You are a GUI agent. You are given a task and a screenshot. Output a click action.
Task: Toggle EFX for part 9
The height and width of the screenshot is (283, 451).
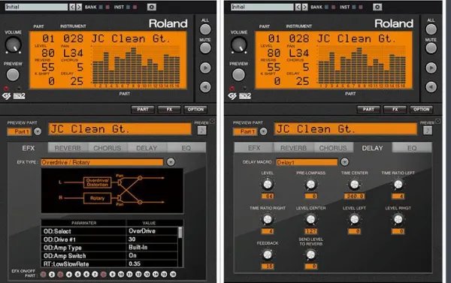pos(112,275)
